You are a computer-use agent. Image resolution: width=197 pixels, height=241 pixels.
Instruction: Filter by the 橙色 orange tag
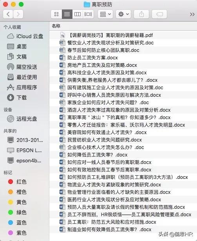tap(17, 192)
